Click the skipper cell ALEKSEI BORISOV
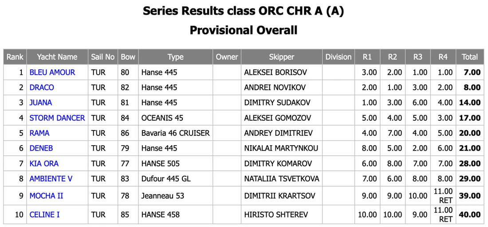The image size is (488, 227). (275, 73)
